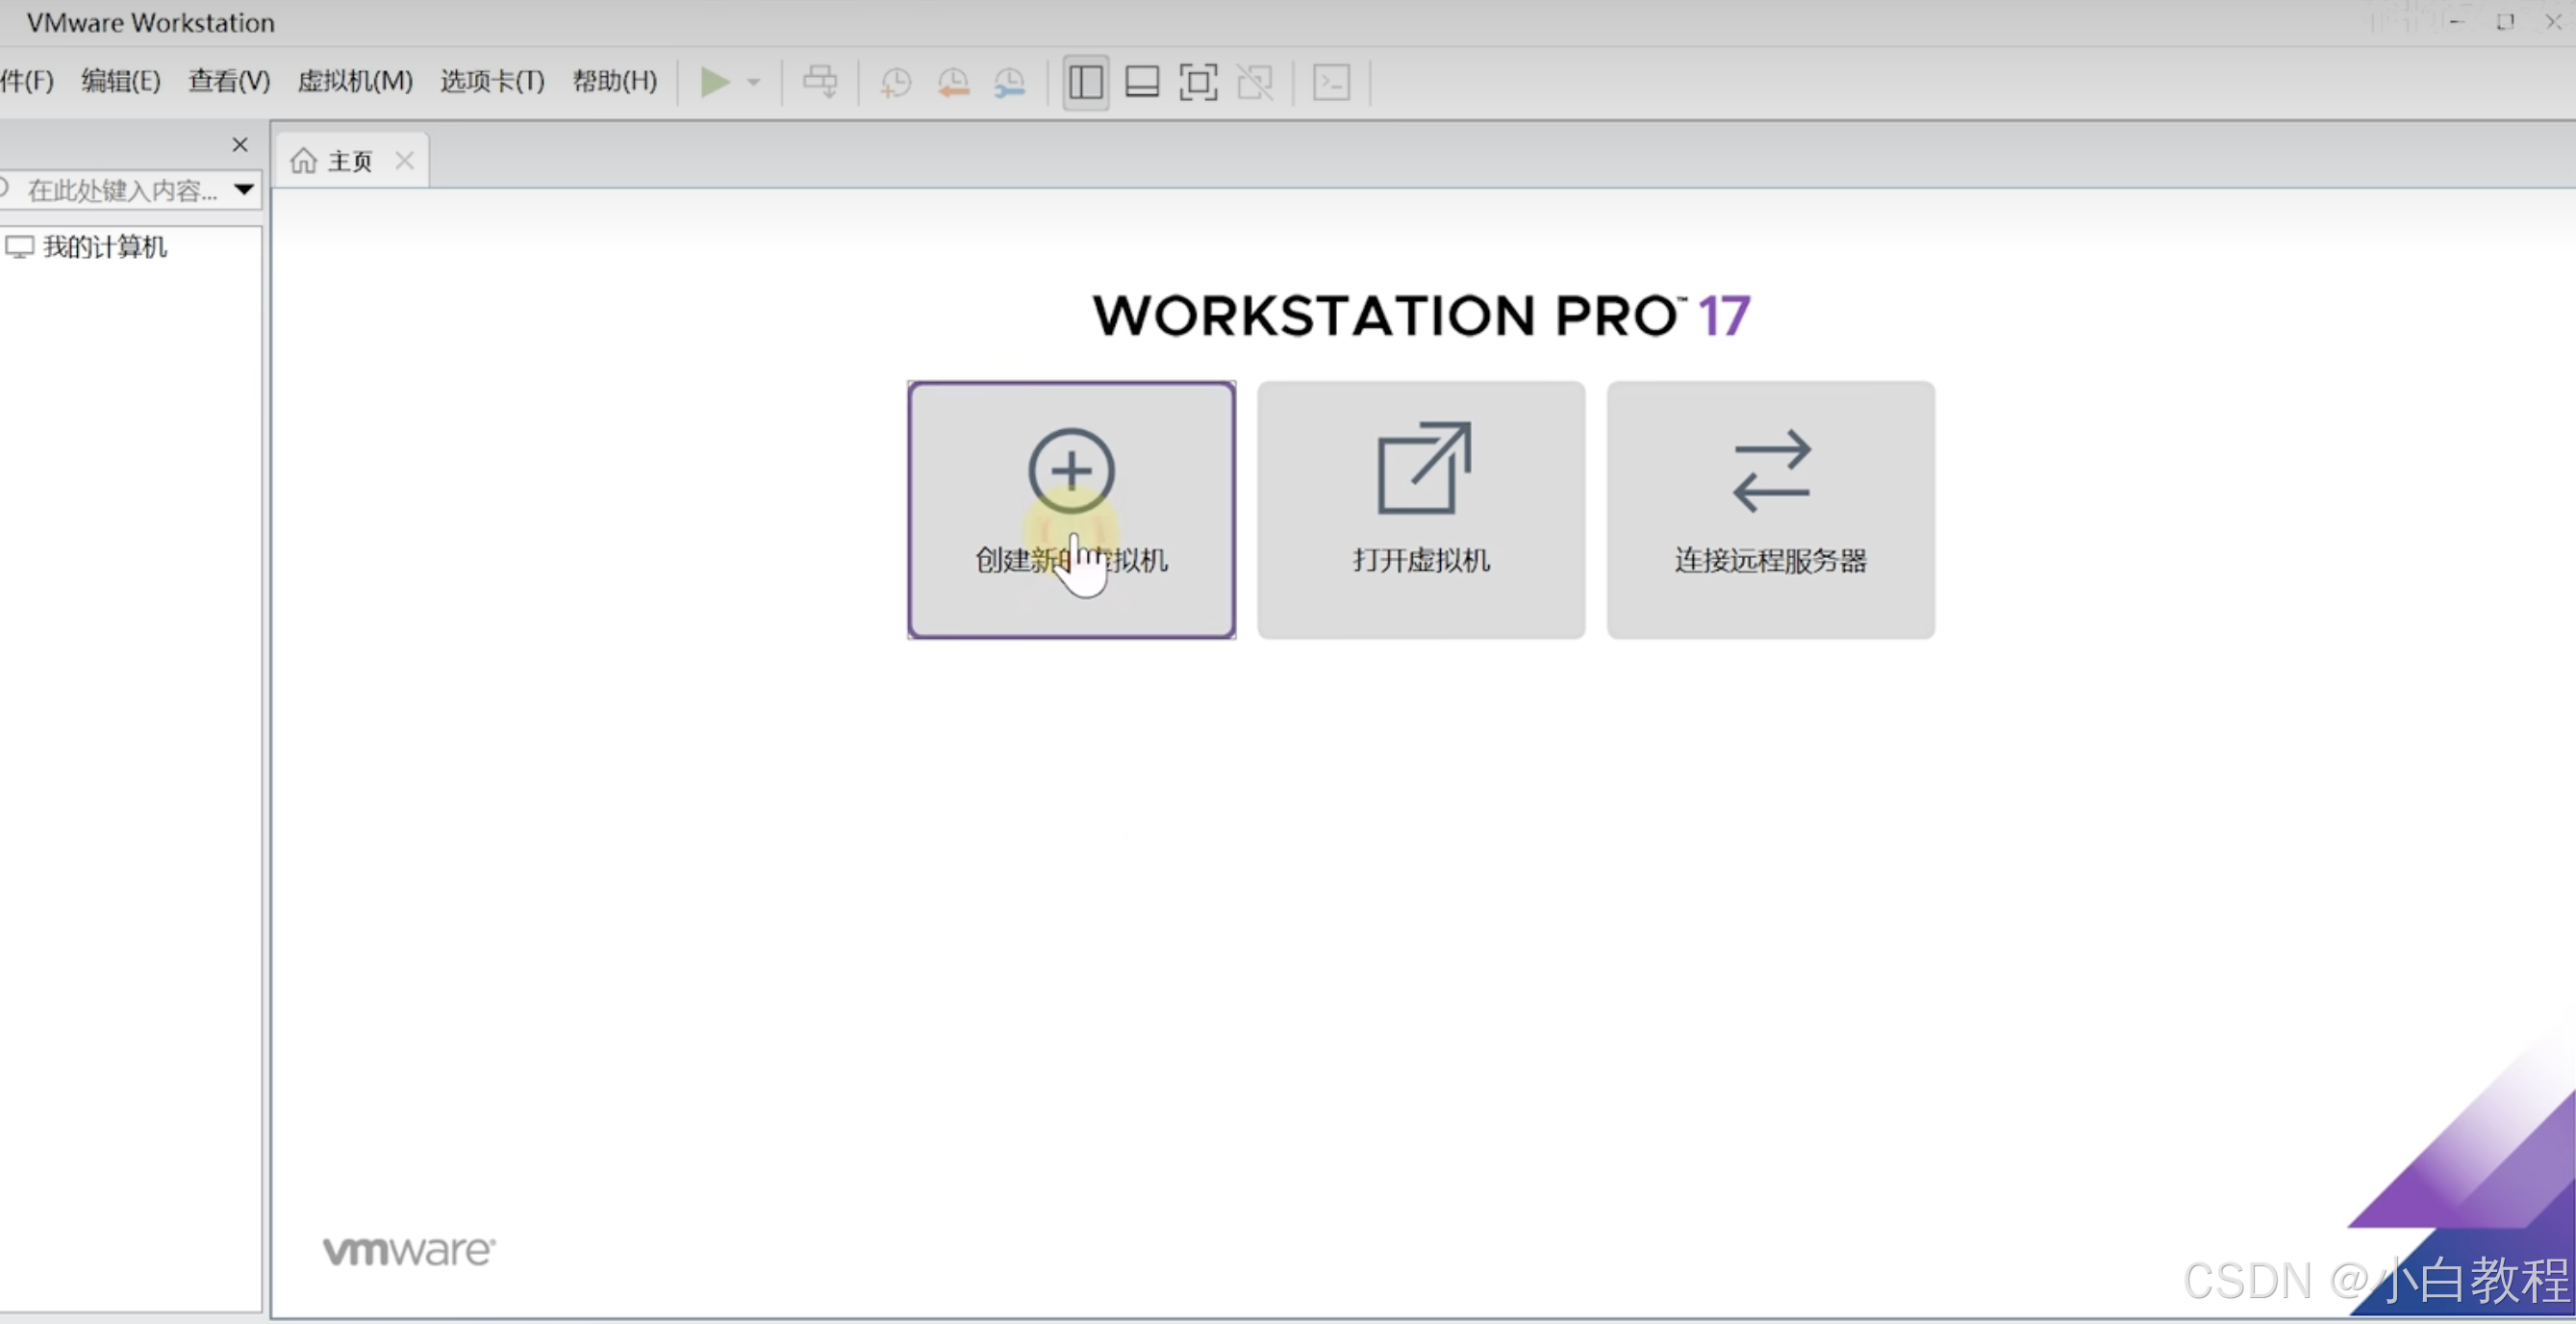This screenshot has height=1324, width=2576.
Task: Click the green power-on play icon
Action: point(714,82)
